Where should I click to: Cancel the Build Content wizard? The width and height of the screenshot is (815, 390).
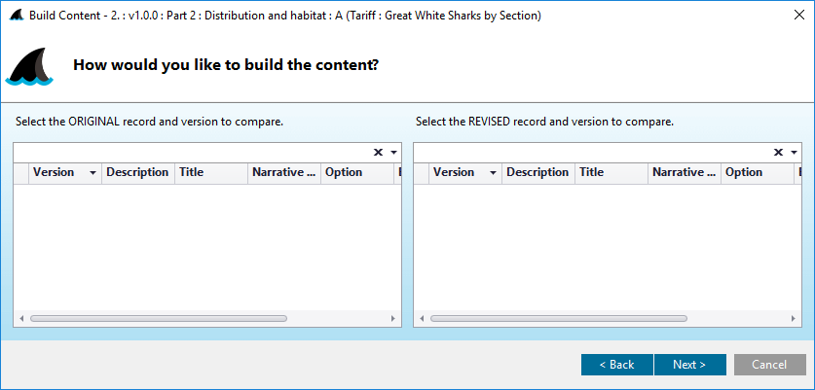click(x=769, y=365)
